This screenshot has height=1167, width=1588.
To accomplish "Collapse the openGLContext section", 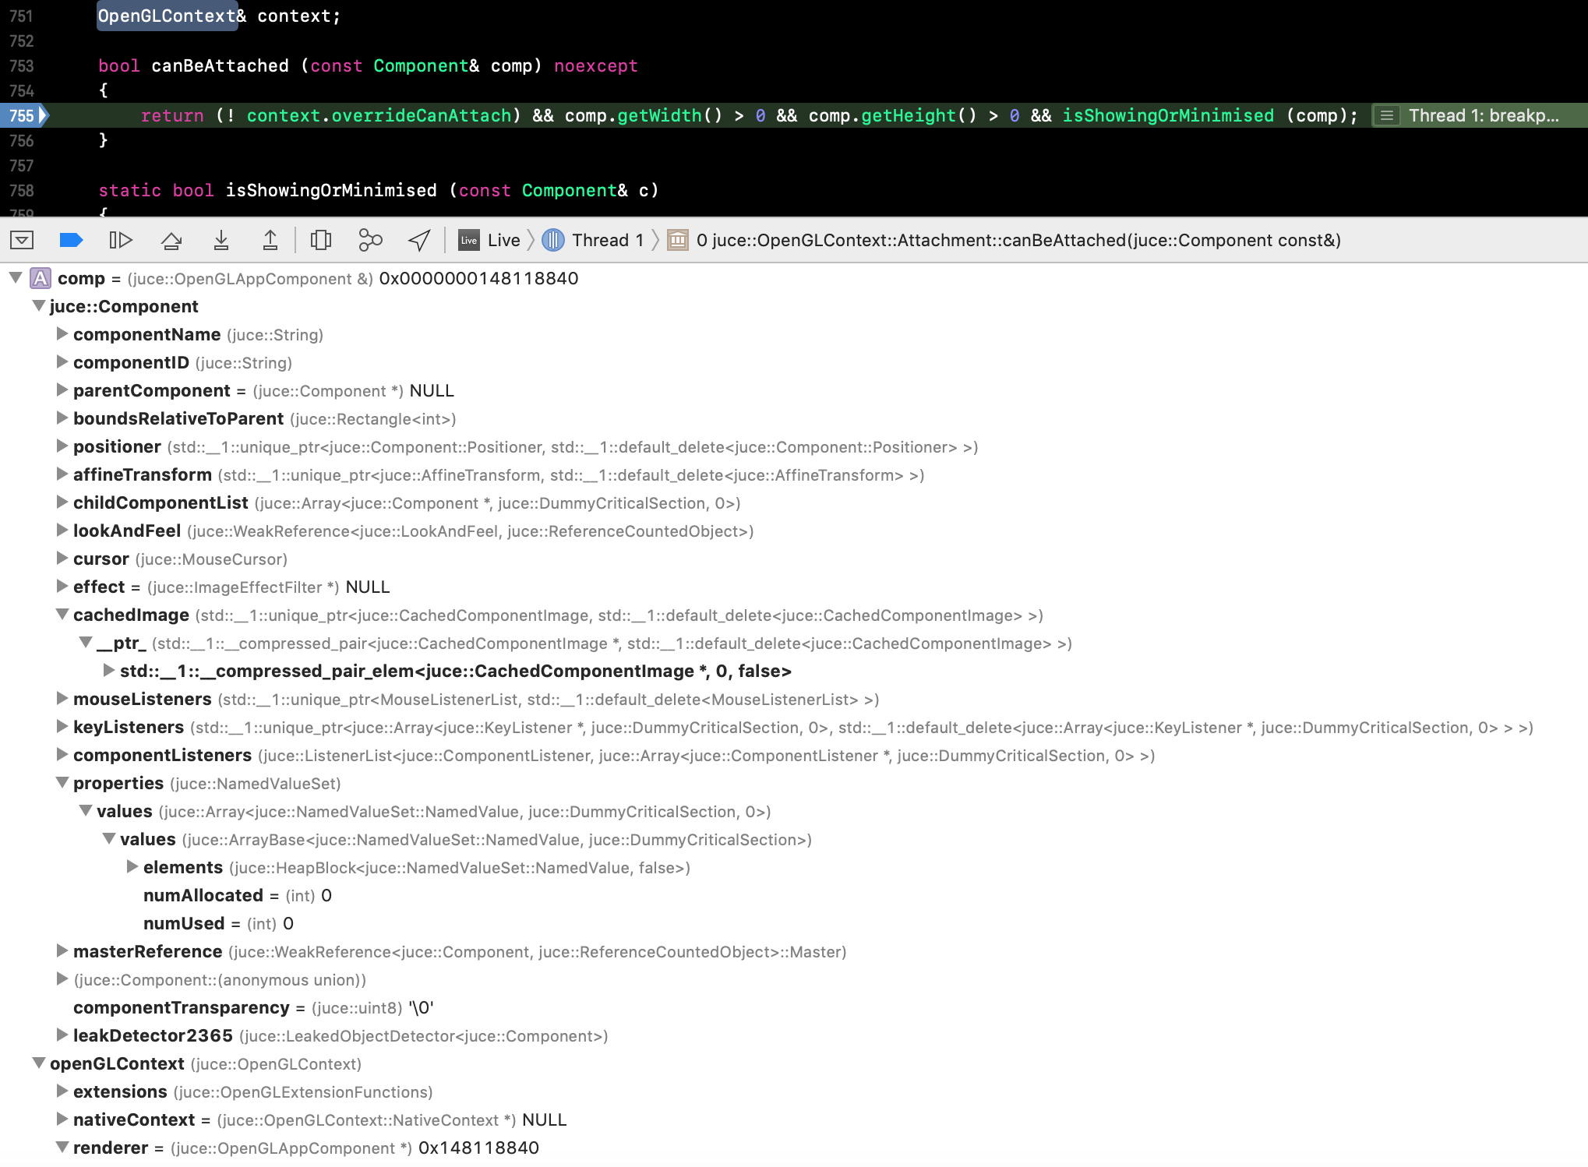I will 39,1063.
